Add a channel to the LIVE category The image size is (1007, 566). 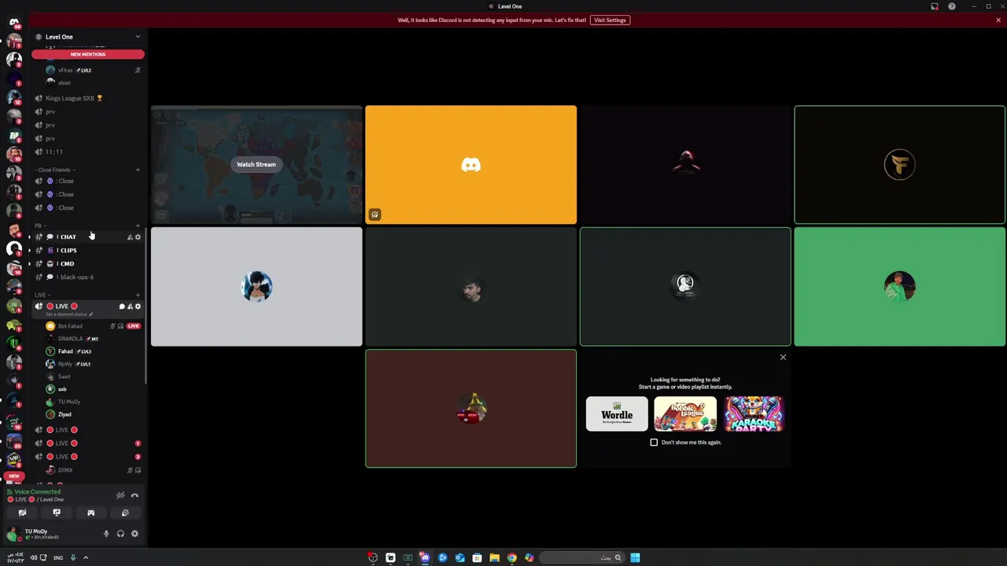click(x=138, y=295)
